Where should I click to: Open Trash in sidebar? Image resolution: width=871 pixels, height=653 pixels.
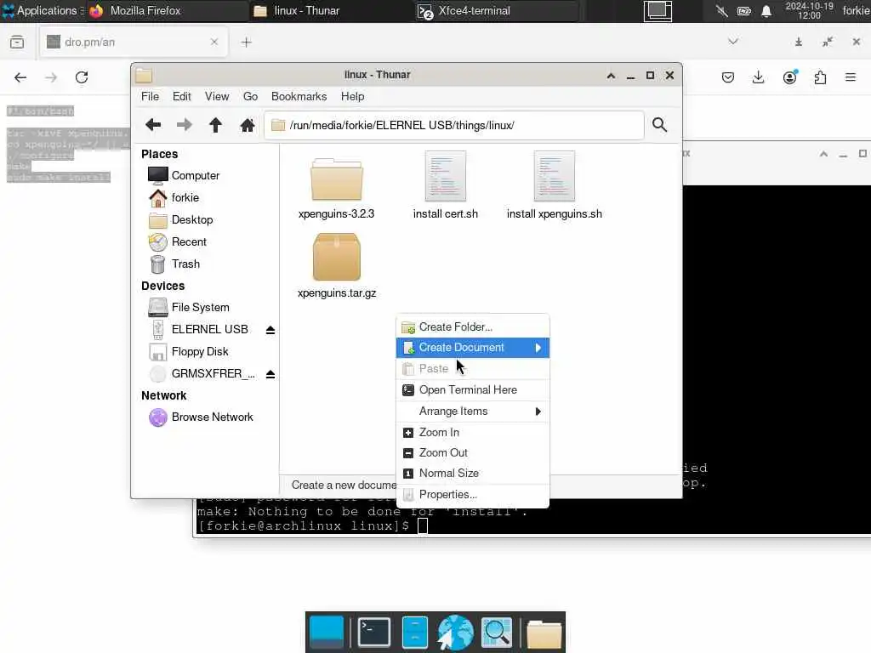185,264
